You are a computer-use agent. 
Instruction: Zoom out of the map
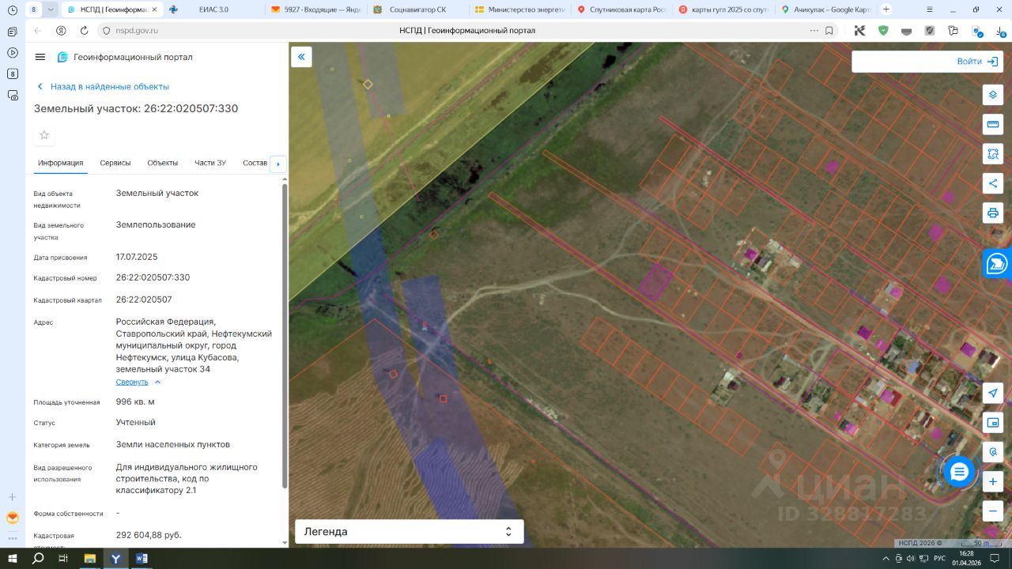point(993,511)
